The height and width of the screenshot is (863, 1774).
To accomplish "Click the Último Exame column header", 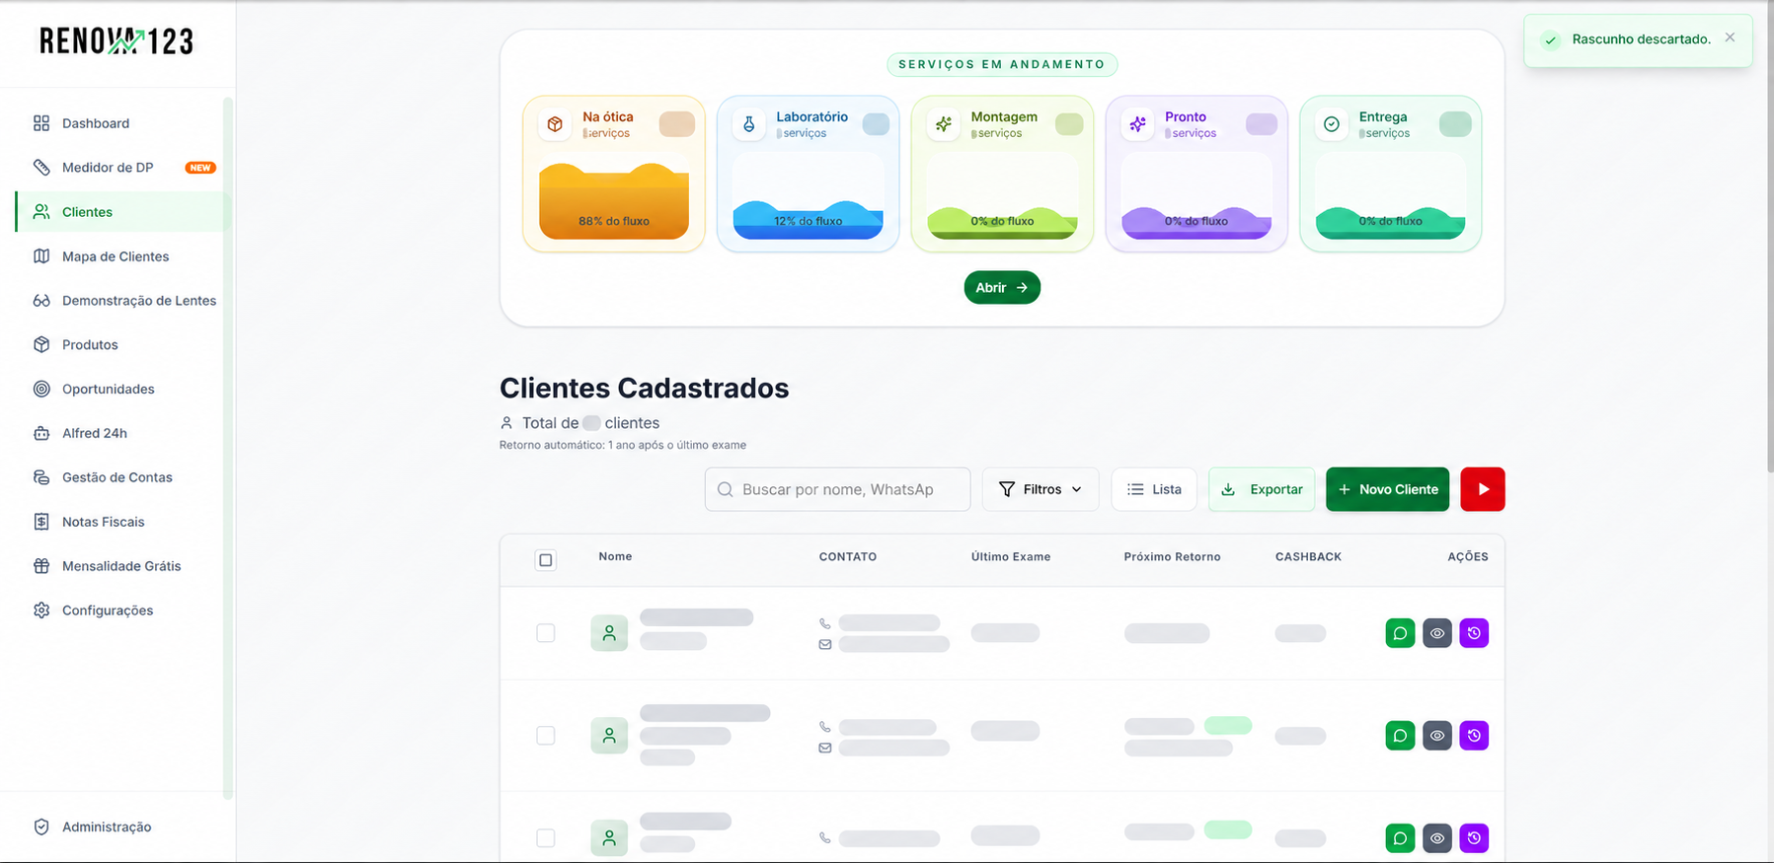I will 1011,557.
